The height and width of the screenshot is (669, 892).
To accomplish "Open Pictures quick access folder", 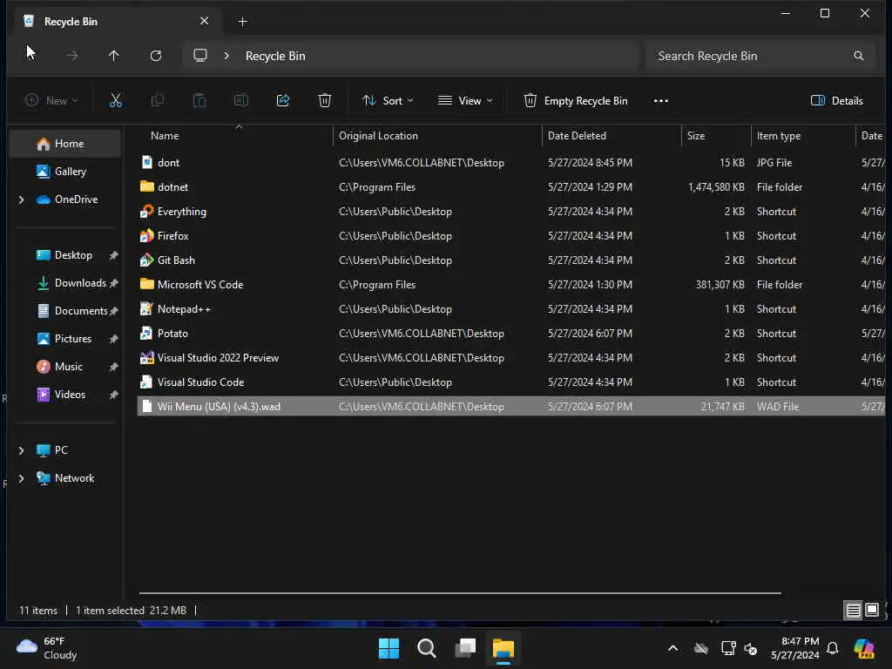I will [x=64, y=339].
